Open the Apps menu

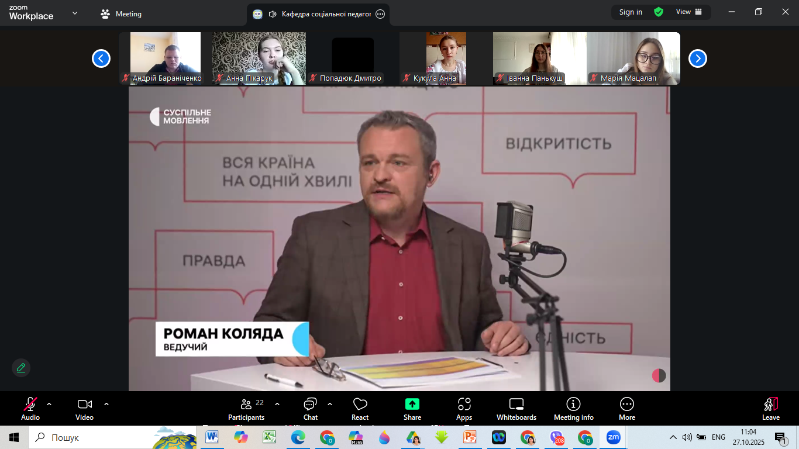pyautogui.click(x=464, y=408)
